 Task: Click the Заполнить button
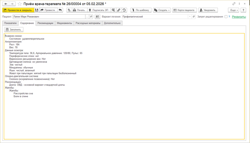[x=14, y=29]
